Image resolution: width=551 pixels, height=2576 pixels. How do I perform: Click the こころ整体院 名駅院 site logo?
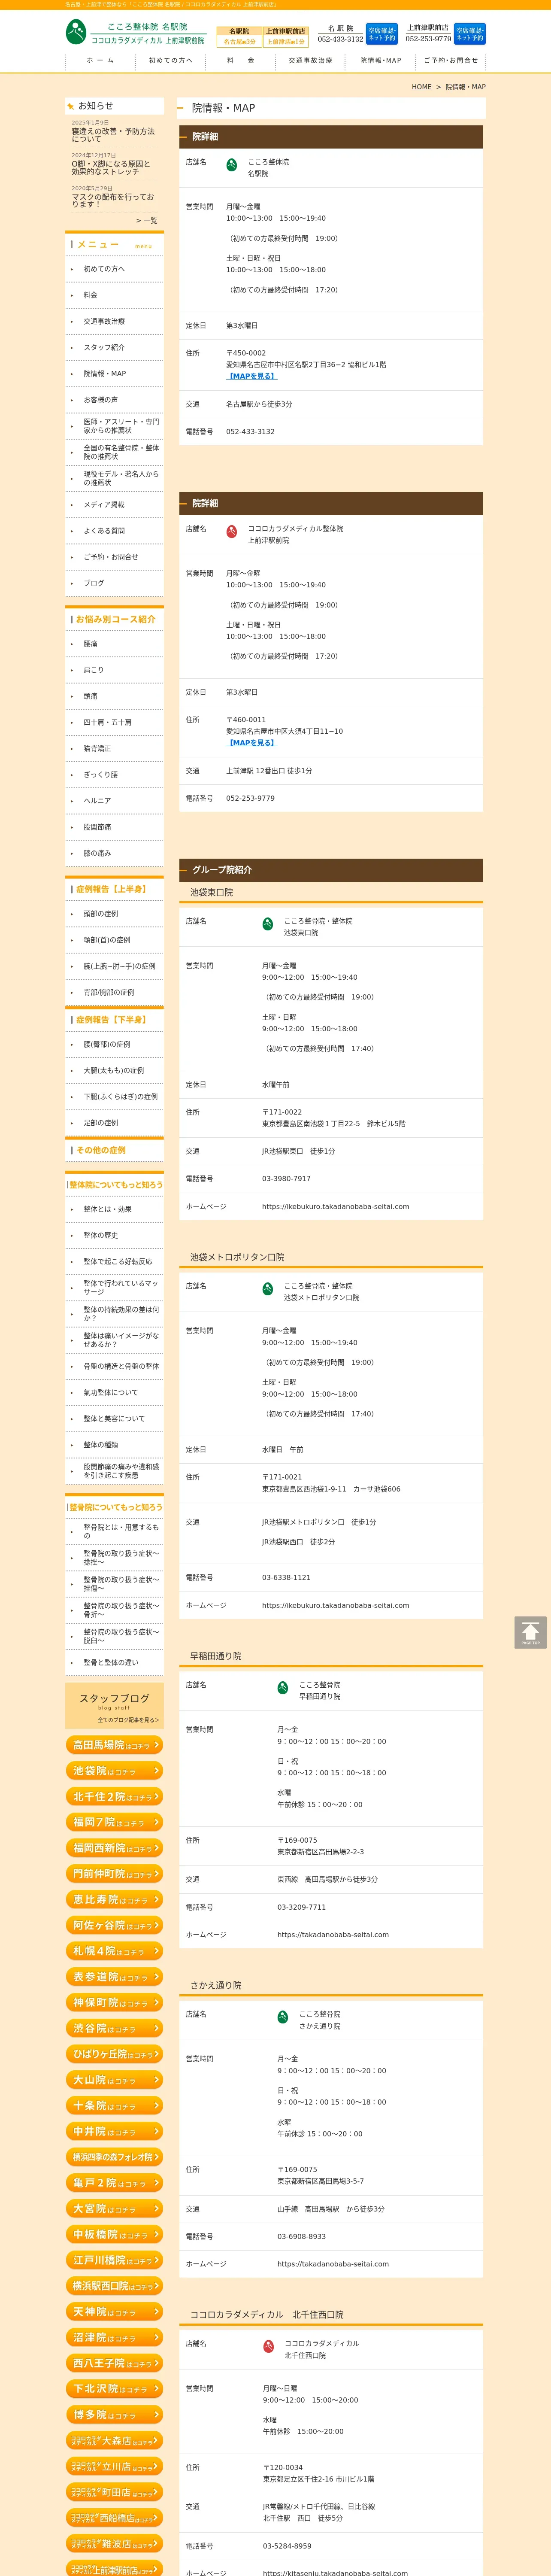(136, 33)
